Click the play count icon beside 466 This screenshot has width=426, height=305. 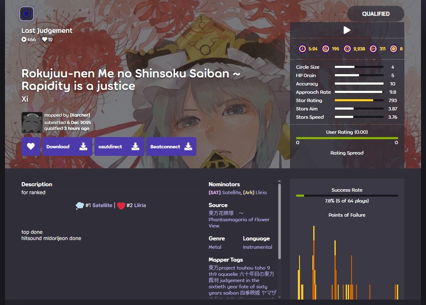tap(24, 40)
